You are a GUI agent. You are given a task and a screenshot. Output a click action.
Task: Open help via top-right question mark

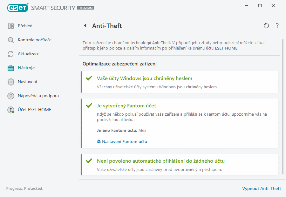277,26
